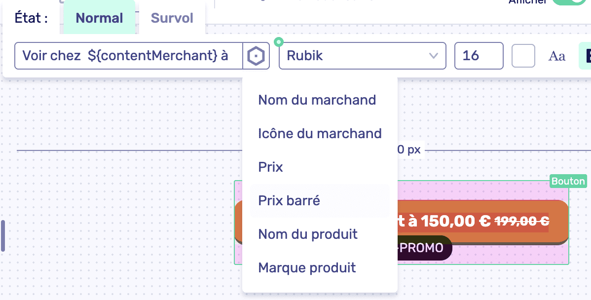Select 'Nom du marchand' from the variable menu
Image resolution: width=591 pixels, height=300 pixels.
(317, 100)
